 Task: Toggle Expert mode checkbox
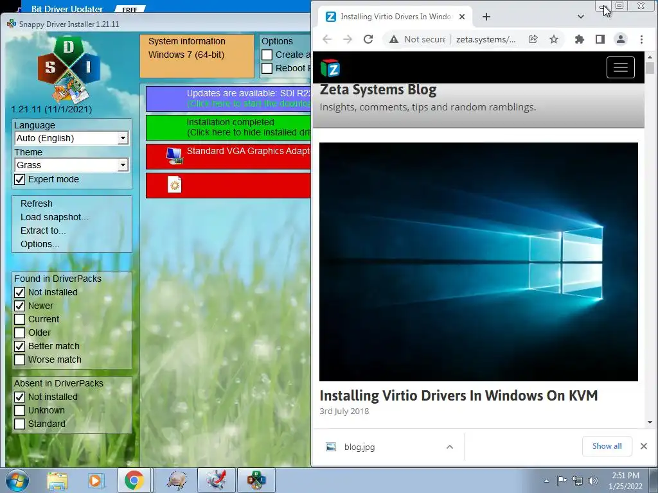click(x=20, y=180)
